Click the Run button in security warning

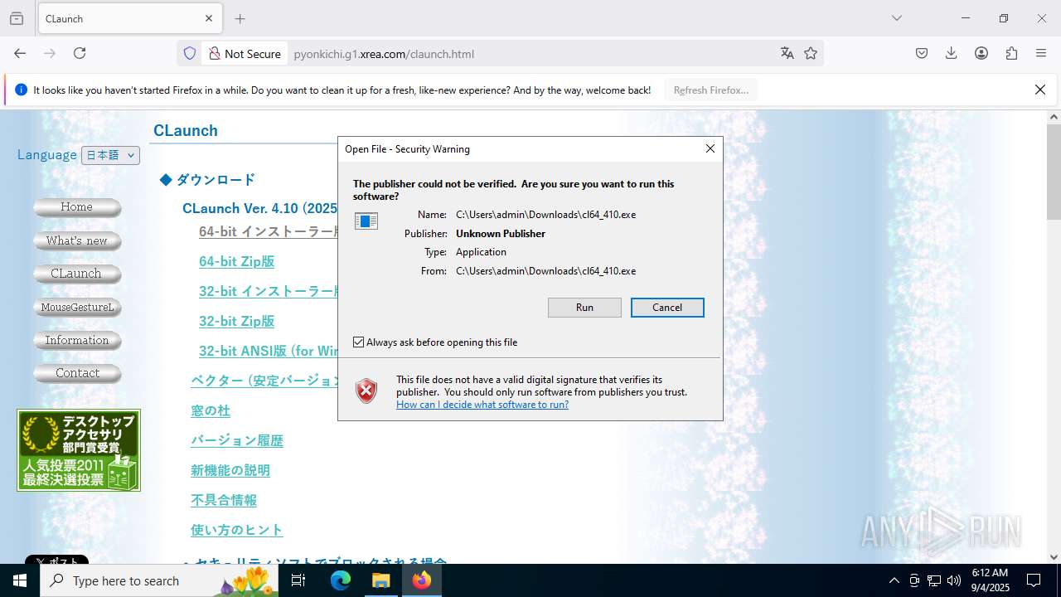(x=584, y=308)
